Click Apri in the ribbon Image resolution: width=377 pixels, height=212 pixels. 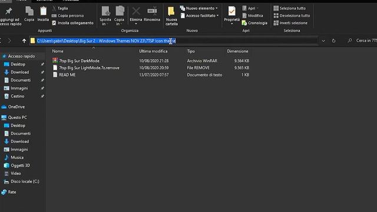pos(250,8)
